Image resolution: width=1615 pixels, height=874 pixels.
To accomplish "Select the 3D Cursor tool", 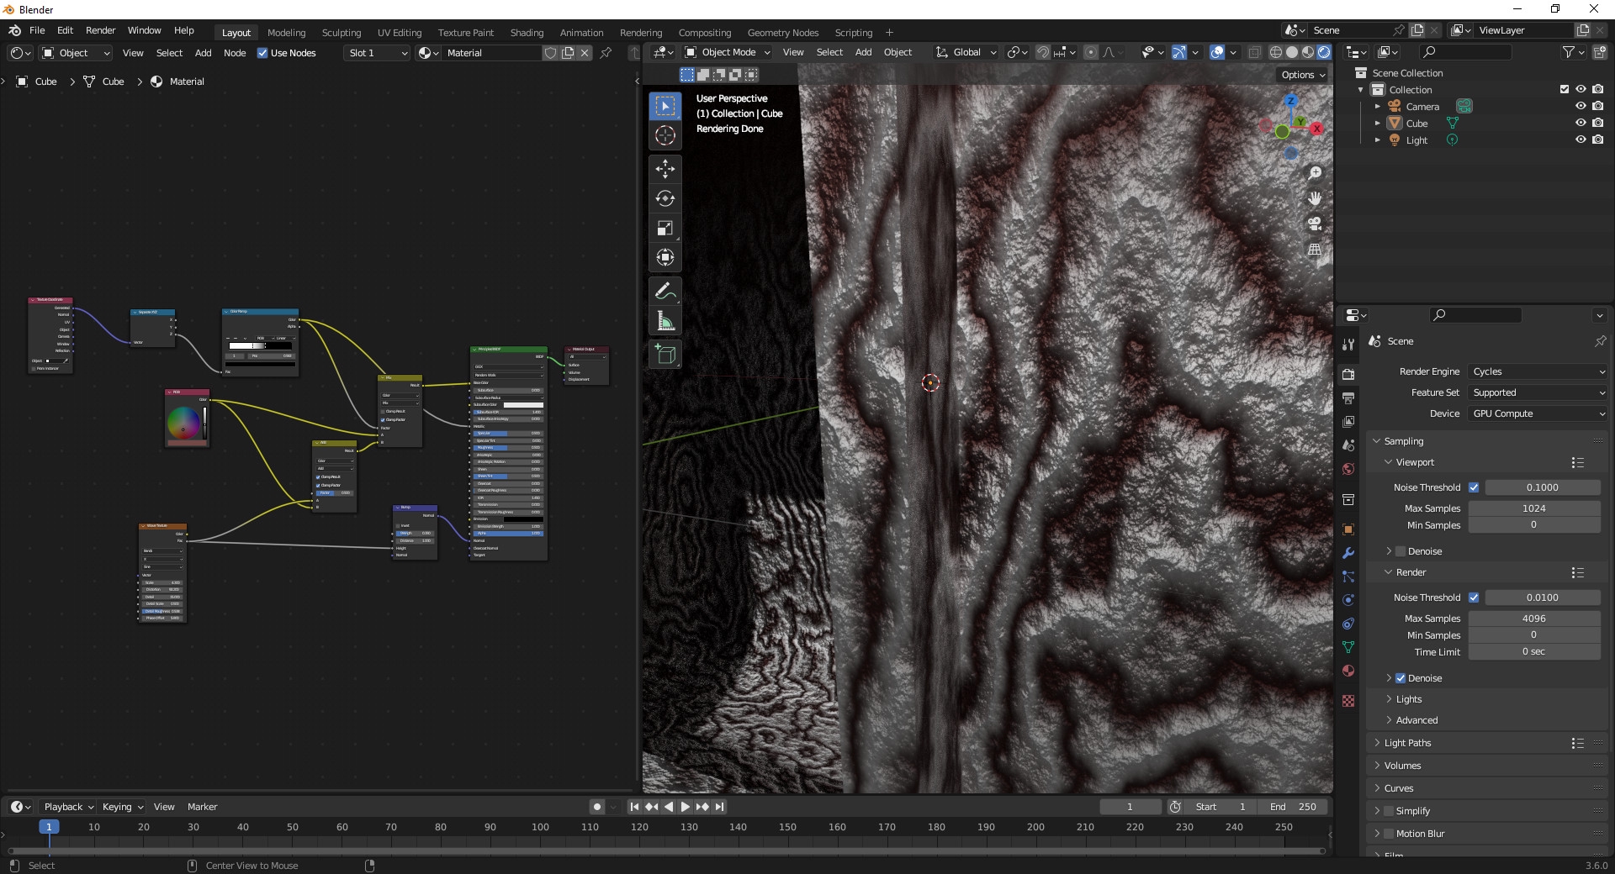I will coord(665,135).
